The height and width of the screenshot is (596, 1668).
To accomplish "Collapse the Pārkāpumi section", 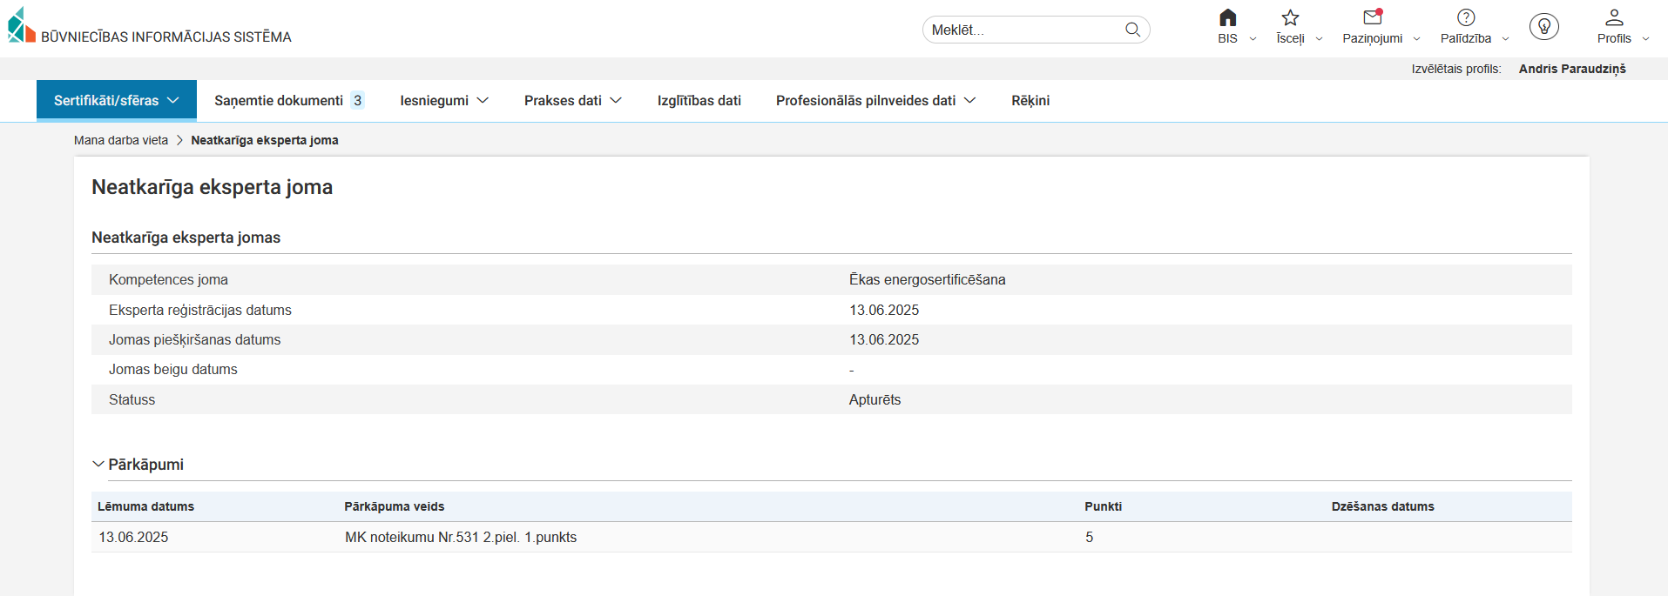I will 98,465.
